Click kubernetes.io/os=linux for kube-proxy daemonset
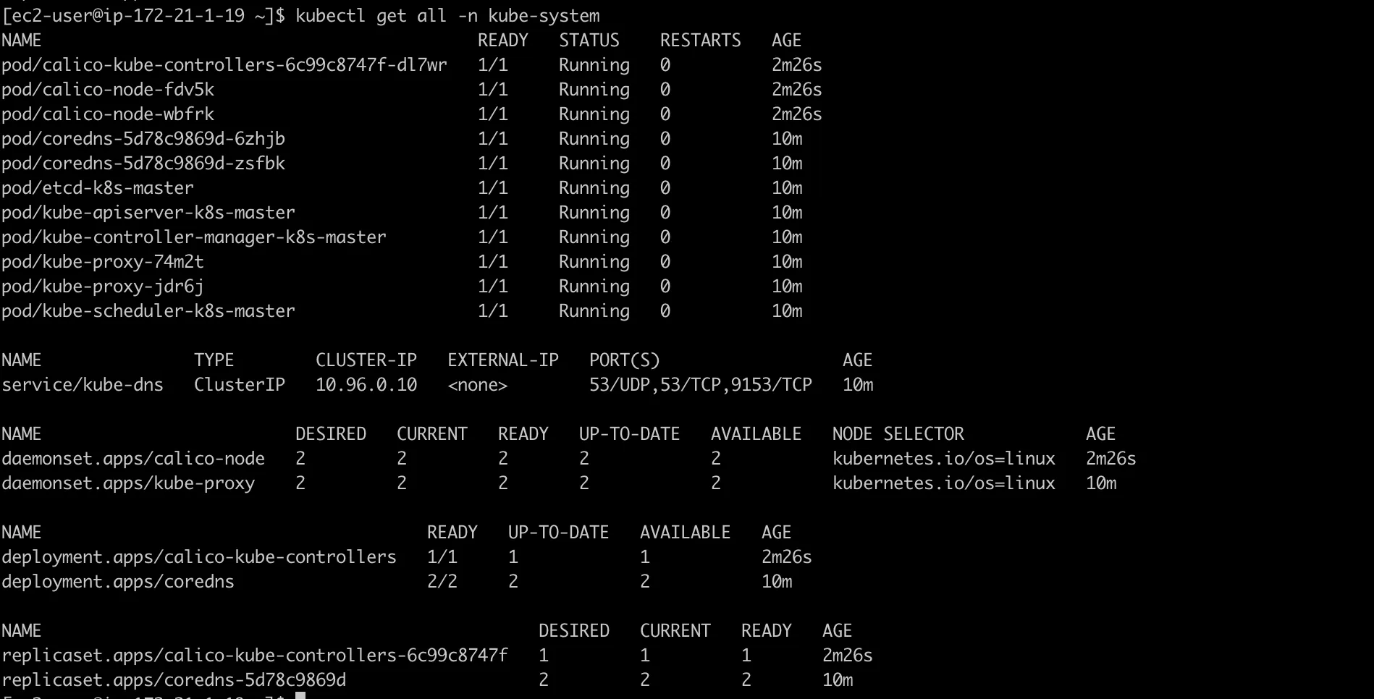 944,483
